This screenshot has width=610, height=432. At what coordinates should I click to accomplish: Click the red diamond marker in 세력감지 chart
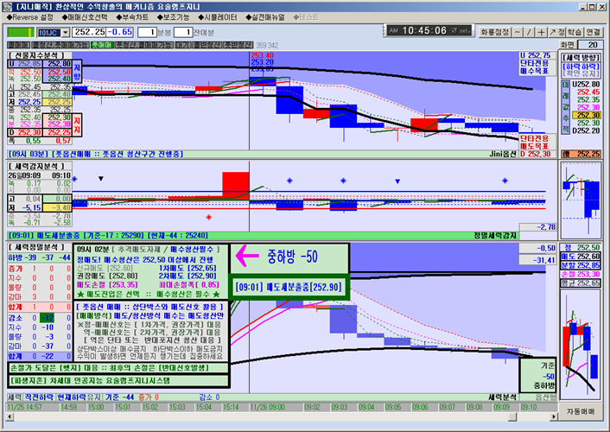pos(209,217)
